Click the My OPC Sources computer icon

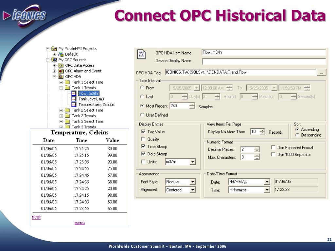point(54,60)
